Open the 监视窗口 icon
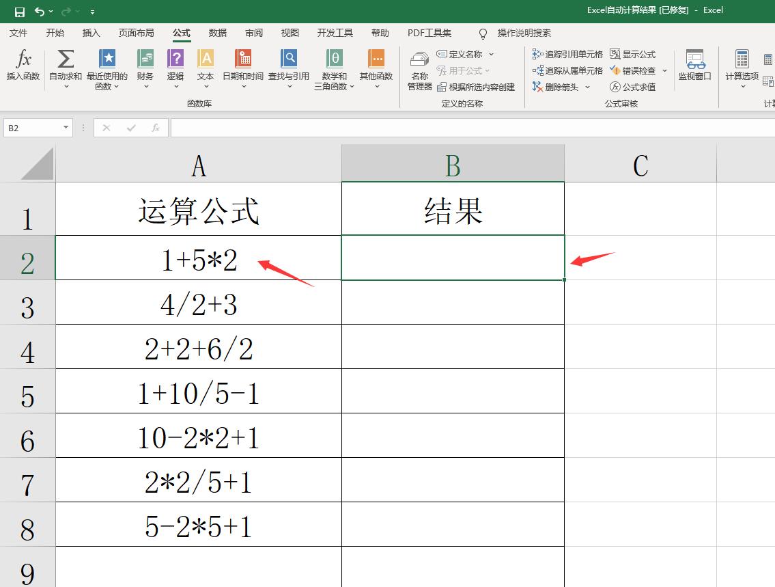The image size is (775, 587). (695, 59)
